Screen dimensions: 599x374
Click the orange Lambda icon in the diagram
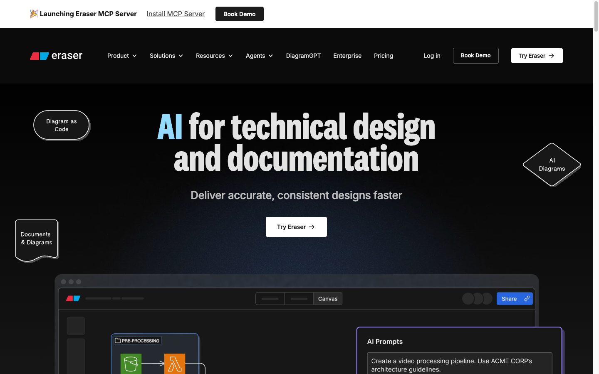point(175,364)
